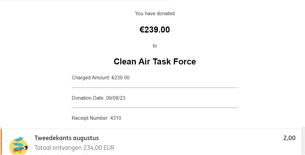Select the donation date value 09/08/23

116,98
